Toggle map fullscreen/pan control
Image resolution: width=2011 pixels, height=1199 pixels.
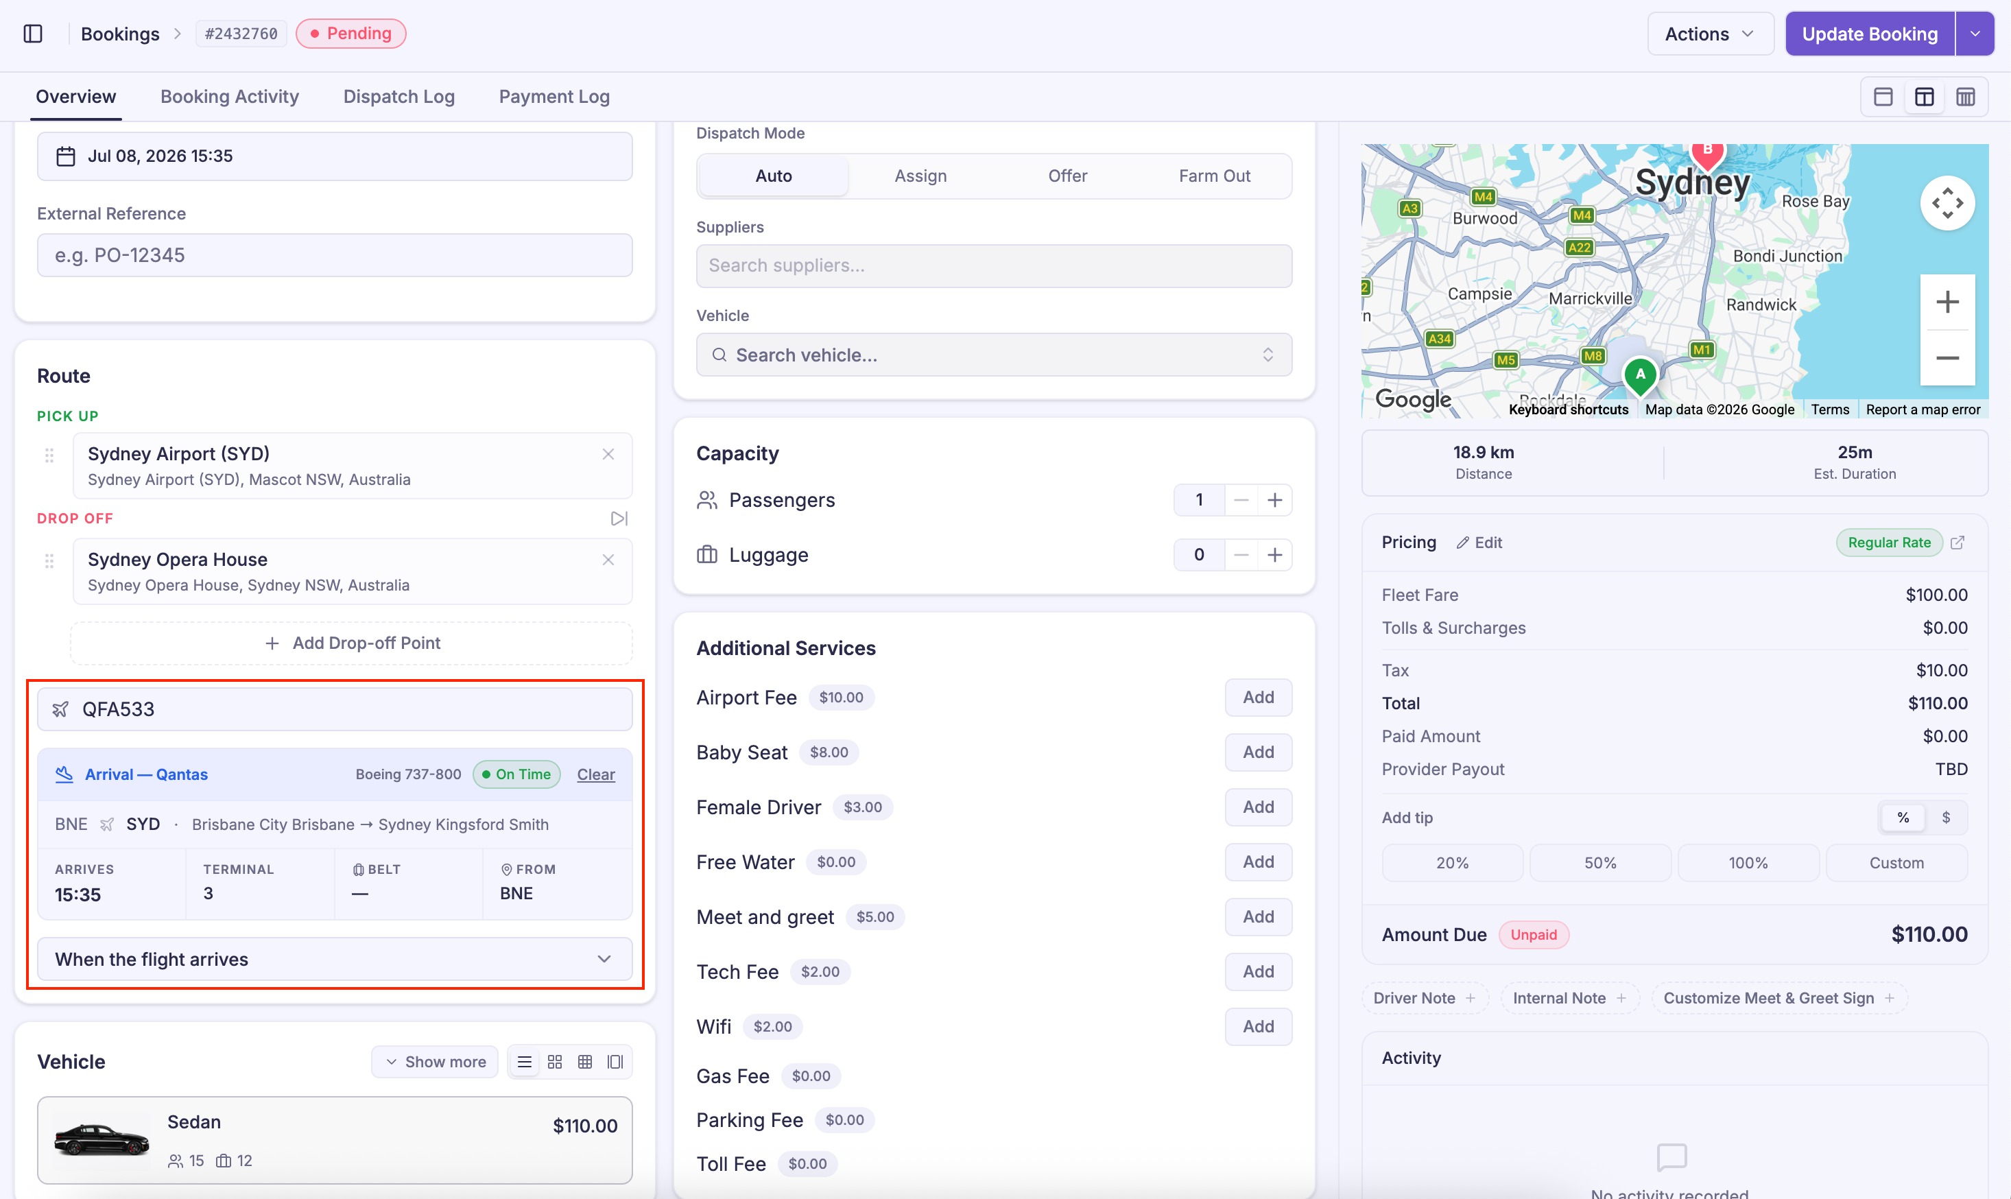1948,203
